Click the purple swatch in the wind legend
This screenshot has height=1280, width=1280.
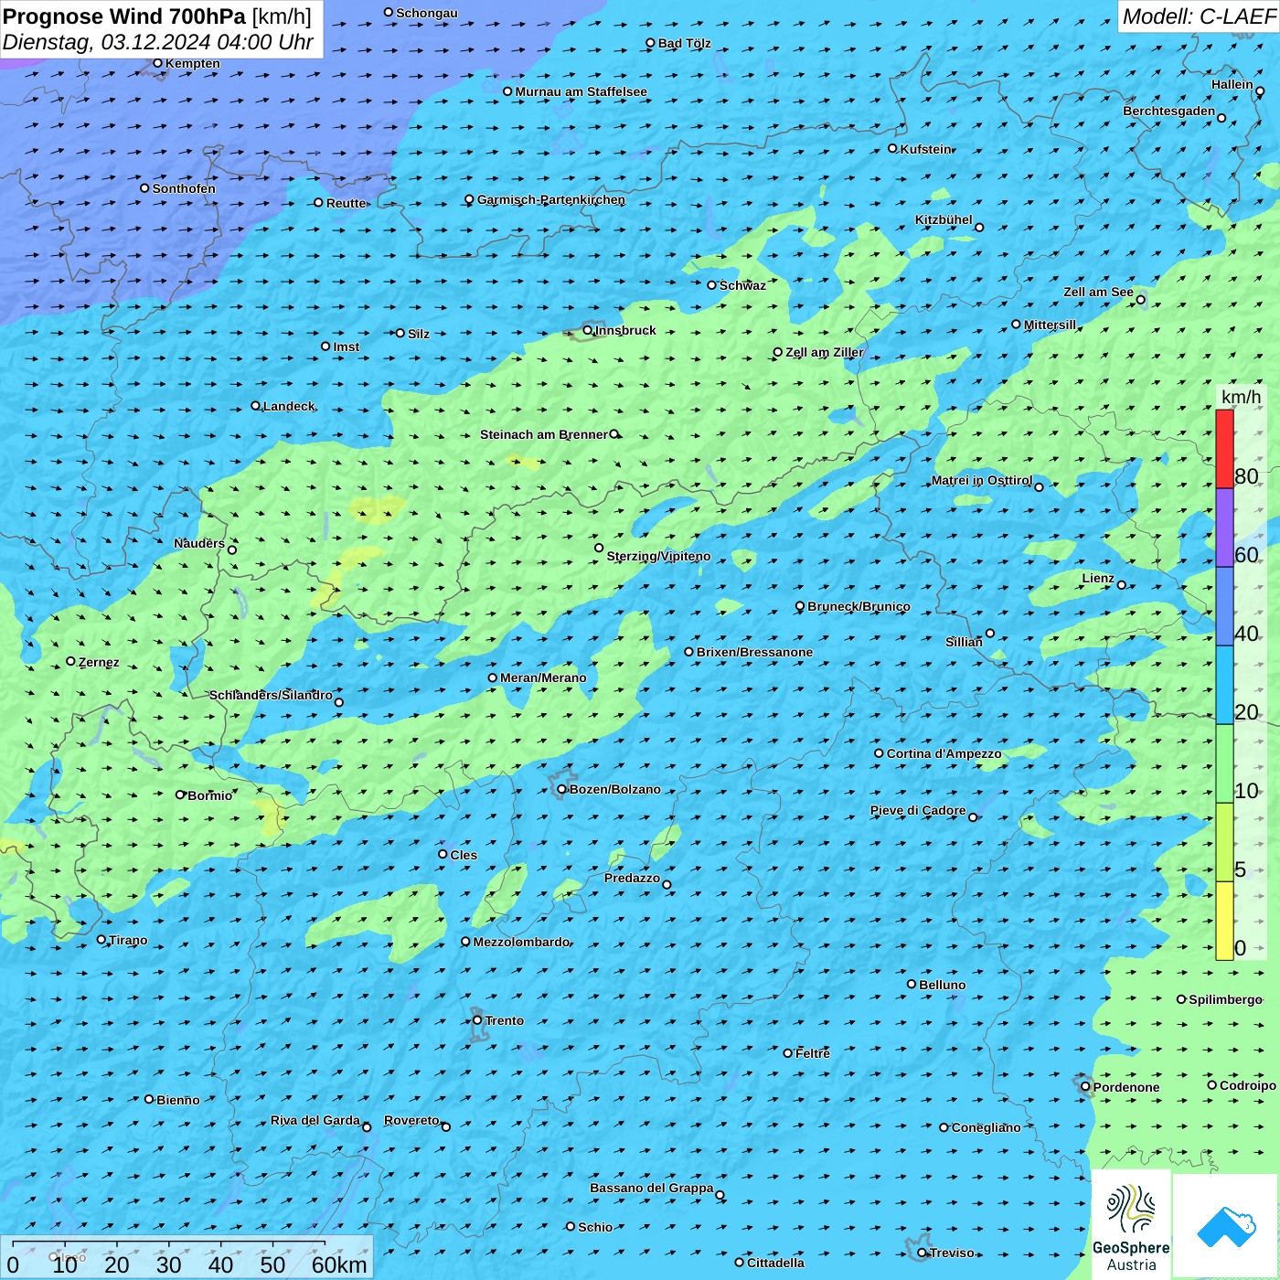[1224, 528]
